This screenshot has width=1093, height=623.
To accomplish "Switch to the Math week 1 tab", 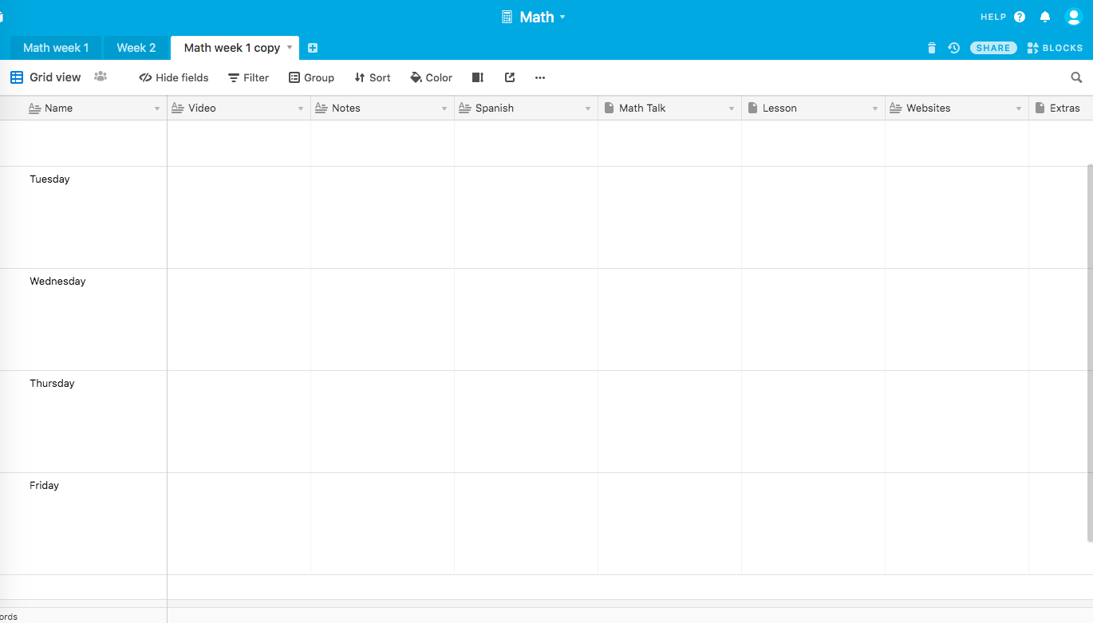I will coord(56,48).
